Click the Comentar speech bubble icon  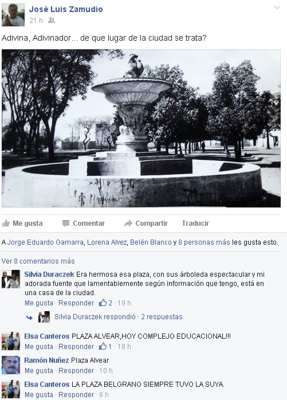pyautogui.click(x=66, y=223)
